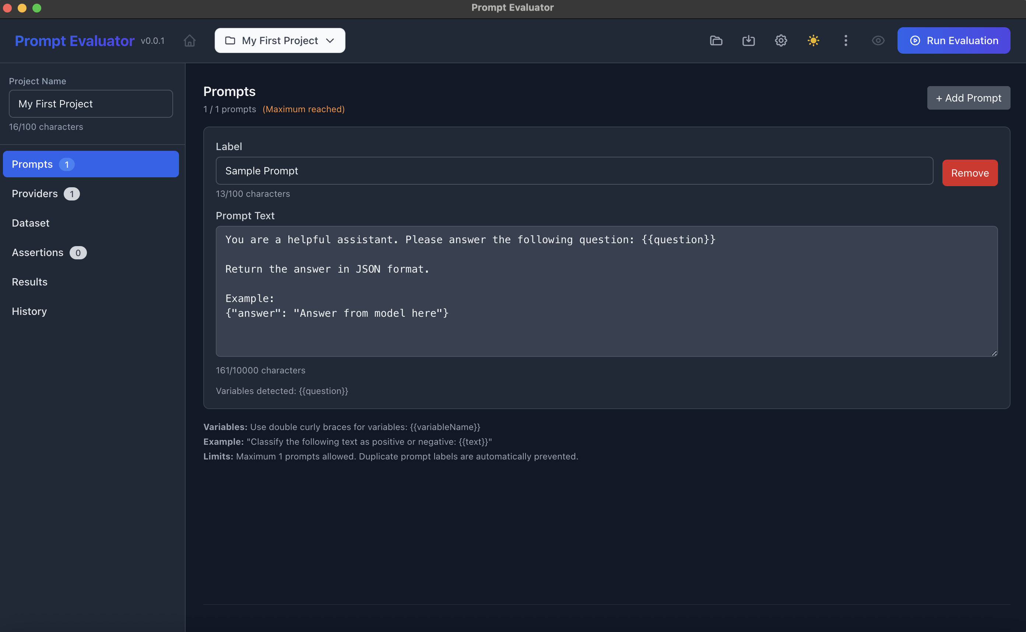
Task: Click the Add Prompt button
Action: click(x=969, y=98)
